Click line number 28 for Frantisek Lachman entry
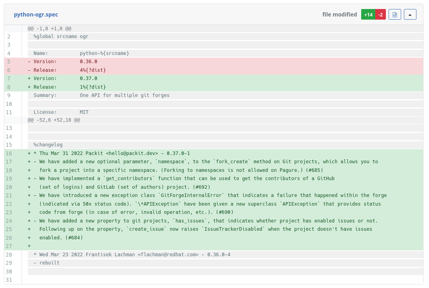Image resolution: width=429 pixels, height=288 pixels. click(9, 254)
